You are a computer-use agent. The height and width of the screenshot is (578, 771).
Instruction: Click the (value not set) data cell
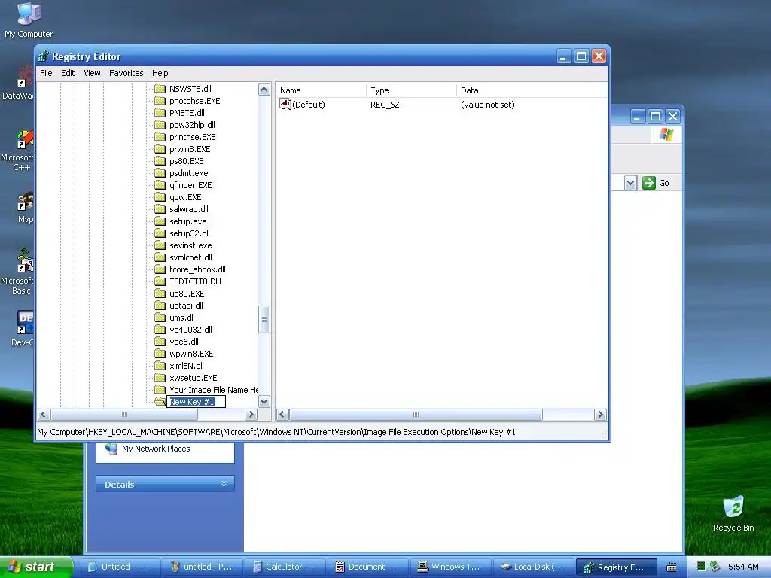(x=487, y=104)
